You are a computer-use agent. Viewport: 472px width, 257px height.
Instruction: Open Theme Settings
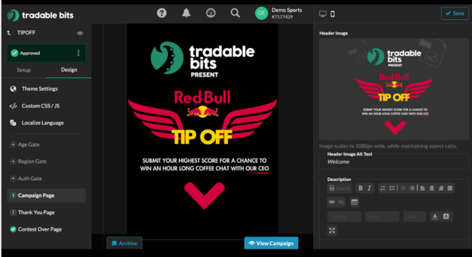tap(39, 88)
